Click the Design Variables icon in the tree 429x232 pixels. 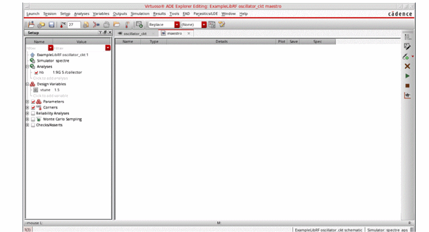[x=33, y=84]
